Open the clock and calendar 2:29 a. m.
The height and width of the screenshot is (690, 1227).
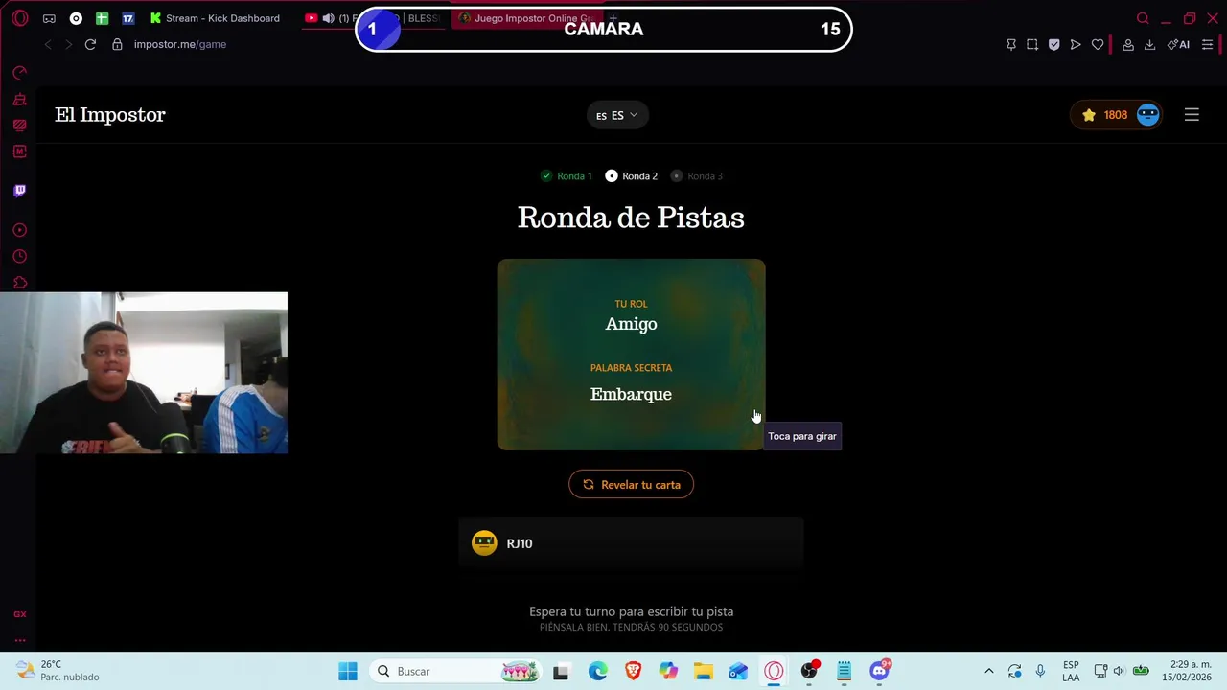[x=1185, y=671]
